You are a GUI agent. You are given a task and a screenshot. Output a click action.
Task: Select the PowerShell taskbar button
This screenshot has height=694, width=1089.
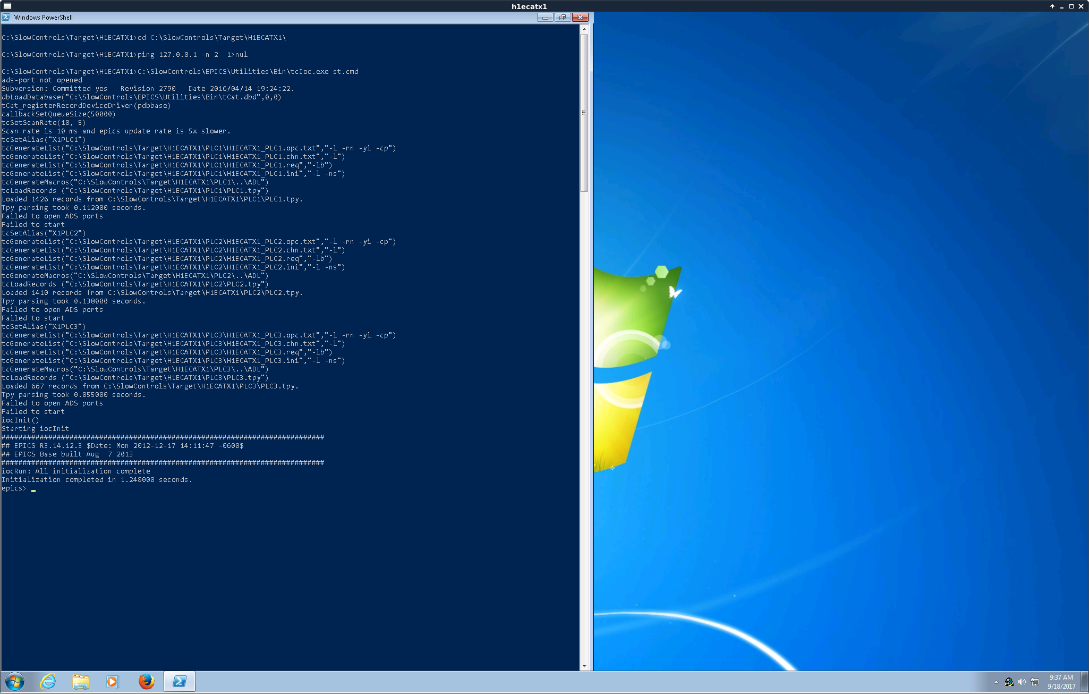(x=180, y=681)
